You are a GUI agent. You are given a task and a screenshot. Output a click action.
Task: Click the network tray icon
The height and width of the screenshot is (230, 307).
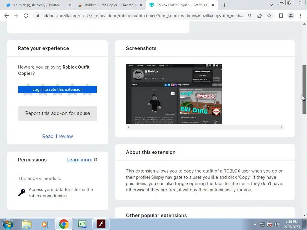point(262,224)
